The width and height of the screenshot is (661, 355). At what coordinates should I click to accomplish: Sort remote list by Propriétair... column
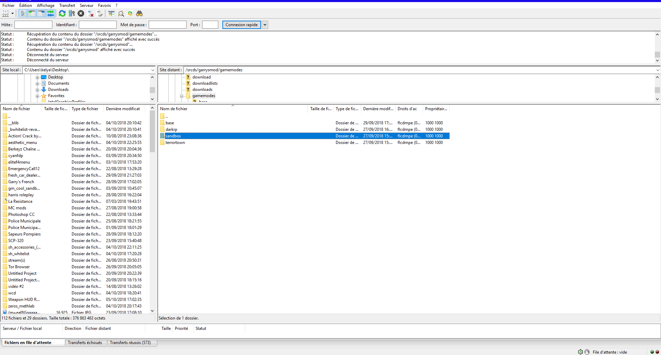[x=436, y=109]
